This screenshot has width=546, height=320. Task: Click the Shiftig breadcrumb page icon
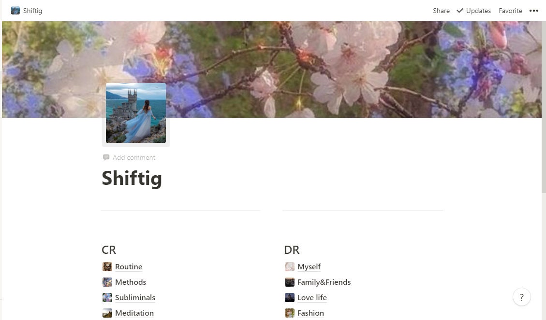(15, 11)
